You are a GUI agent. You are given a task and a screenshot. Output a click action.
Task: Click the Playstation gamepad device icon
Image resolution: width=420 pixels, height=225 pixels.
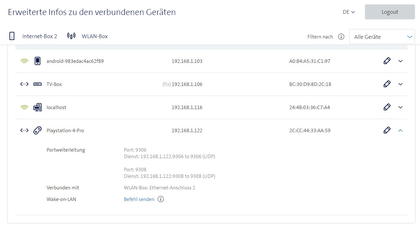click(x=38, y=131)
